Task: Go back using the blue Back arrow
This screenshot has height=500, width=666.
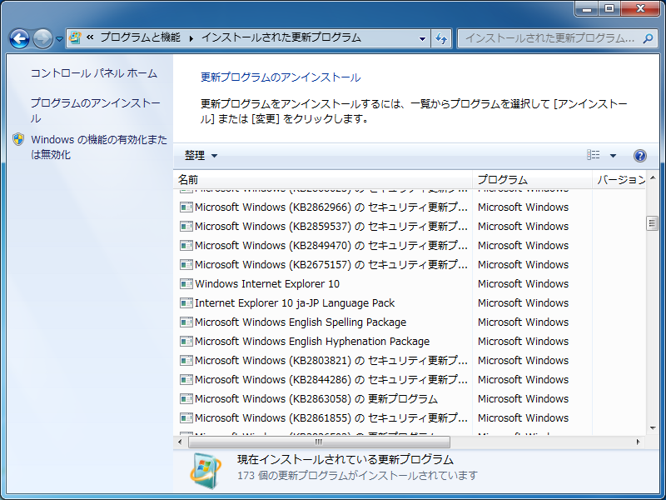Action: pyautogui.click(x=19, y=38)
